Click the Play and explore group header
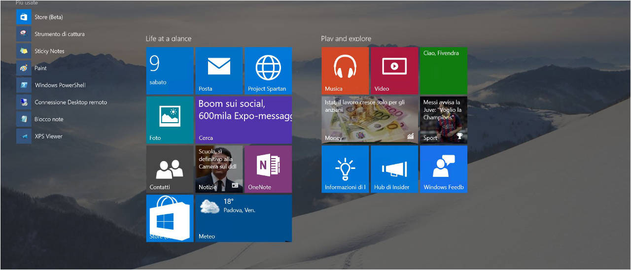 tap(346, 38)
